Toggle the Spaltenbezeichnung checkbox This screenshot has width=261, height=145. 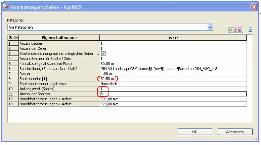coord(103,53)
